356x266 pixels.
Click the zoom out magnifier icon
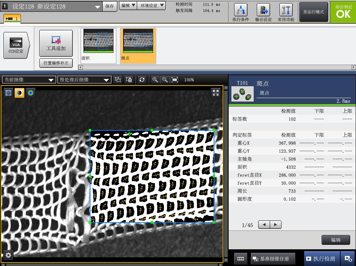[165, 80]
